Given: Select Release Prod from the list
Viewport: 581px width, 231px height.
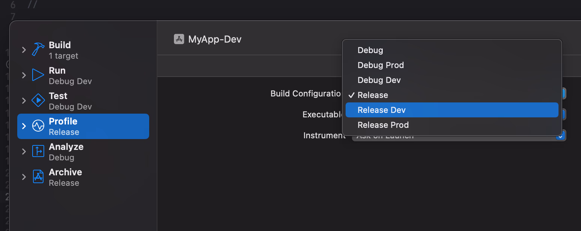Looking at the screenshot, I should click(383, 125).
